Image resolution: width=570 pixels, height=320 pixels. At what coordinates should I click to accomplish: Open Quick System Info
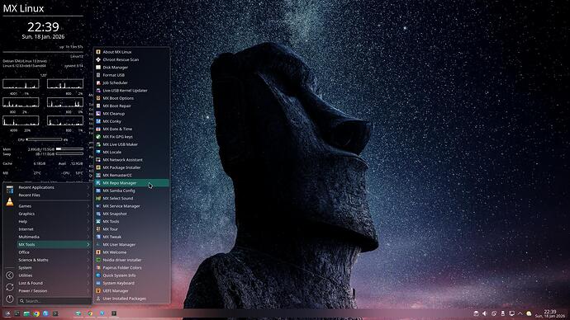[131, 275]
